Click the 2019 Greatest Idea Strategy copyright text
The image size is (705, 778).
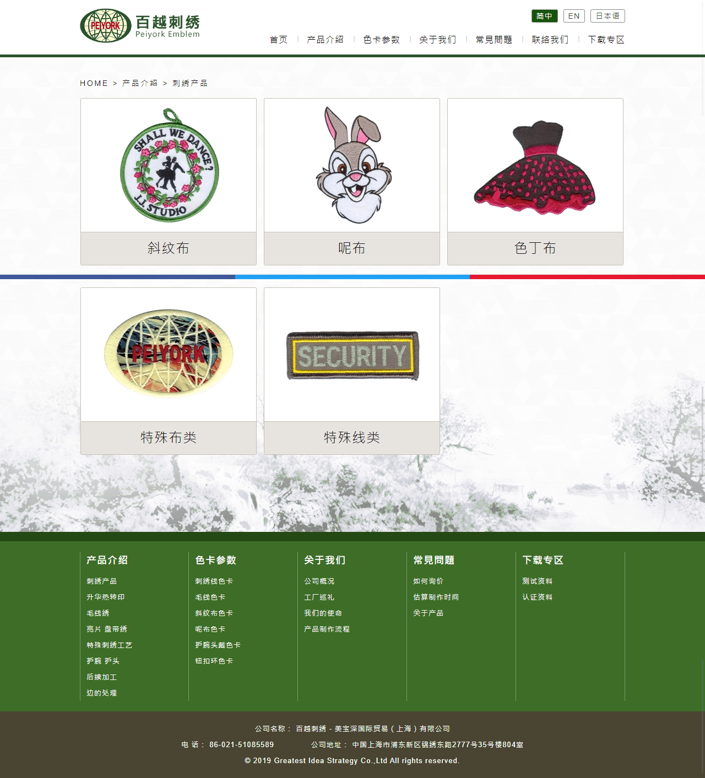point(352,760)
